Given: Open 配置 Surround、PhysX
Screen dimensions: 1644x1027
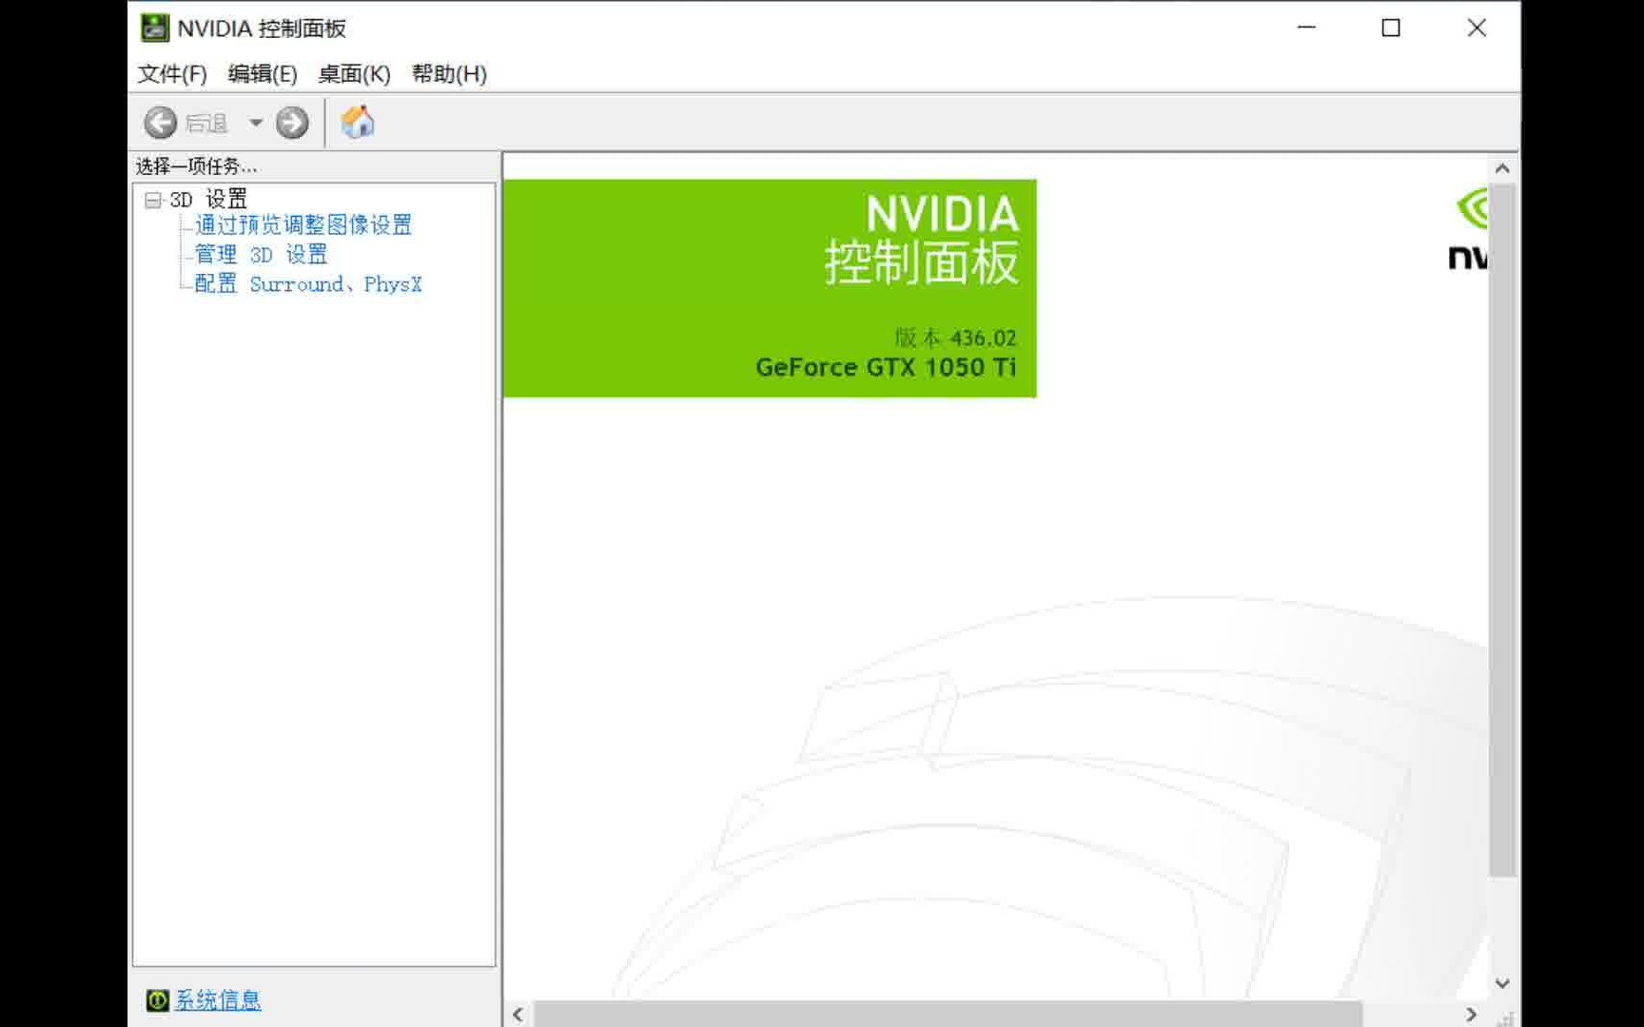Looking at the screenshot, I should coord(308,284).
